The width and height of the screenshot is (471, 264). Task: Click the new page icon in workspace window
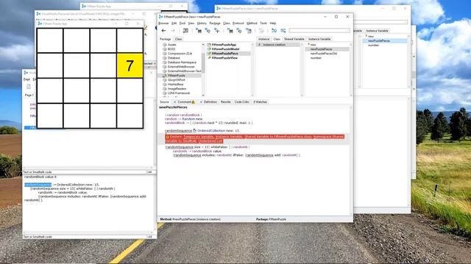(29, 87)
